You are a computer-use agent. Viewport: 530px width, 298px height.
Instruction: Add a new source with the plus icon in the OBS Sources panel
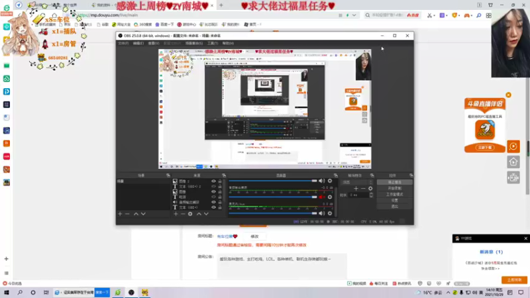(x=176, y=214)
